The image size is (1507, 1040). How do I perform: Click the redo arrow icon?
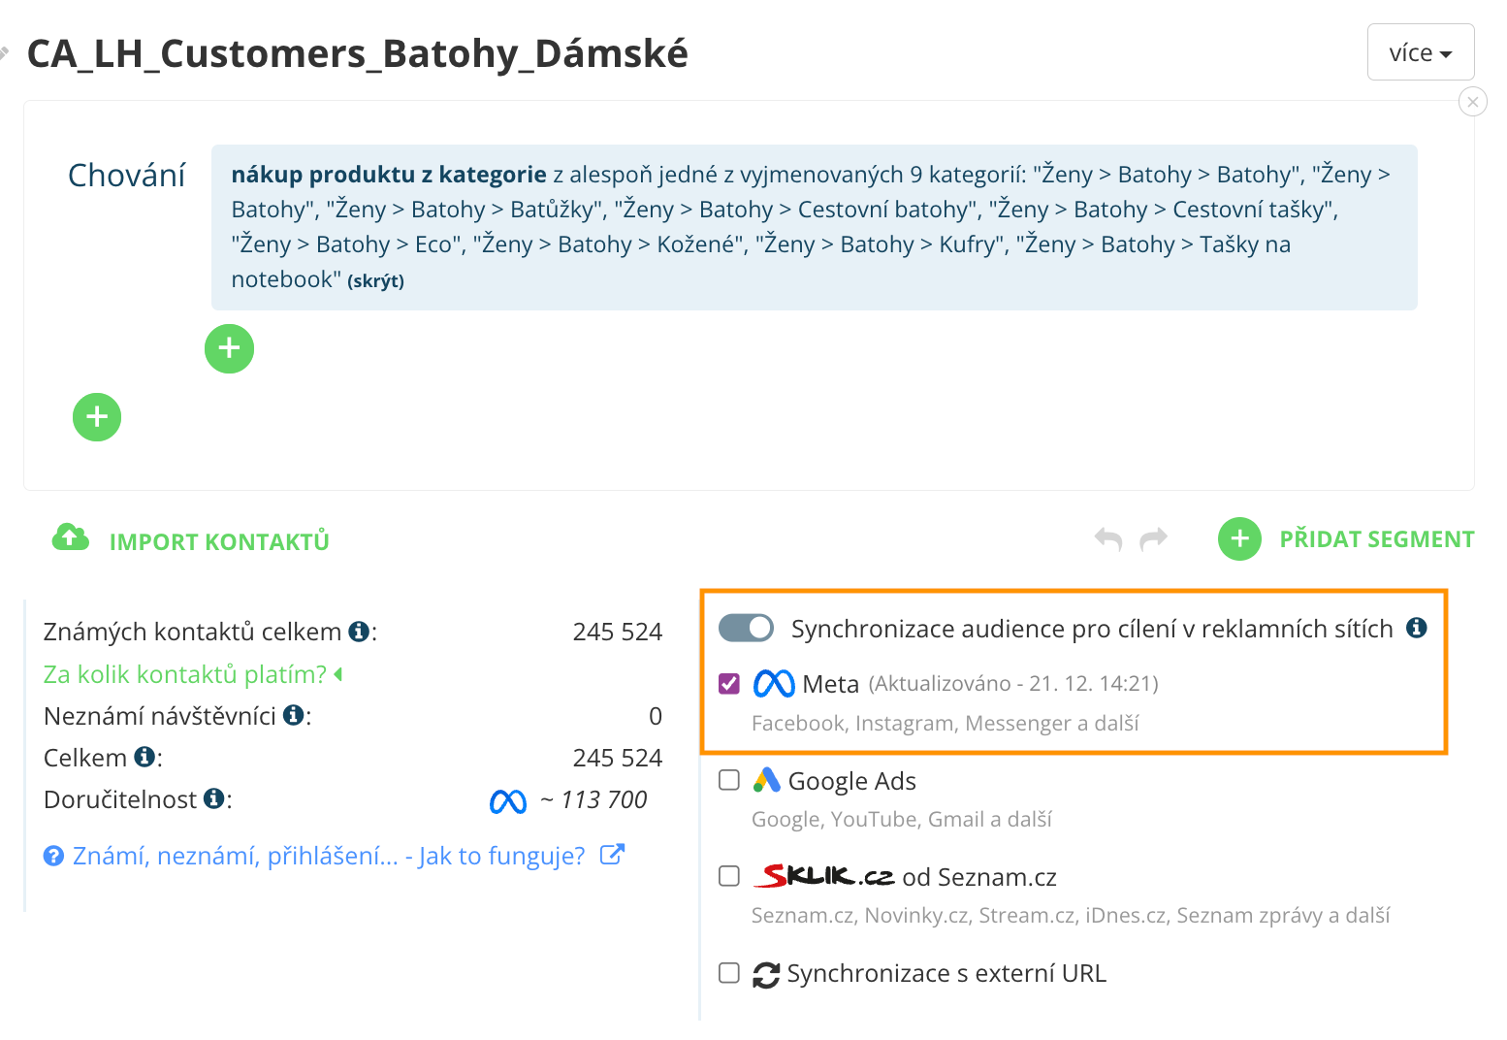[x=1154, y=538]
